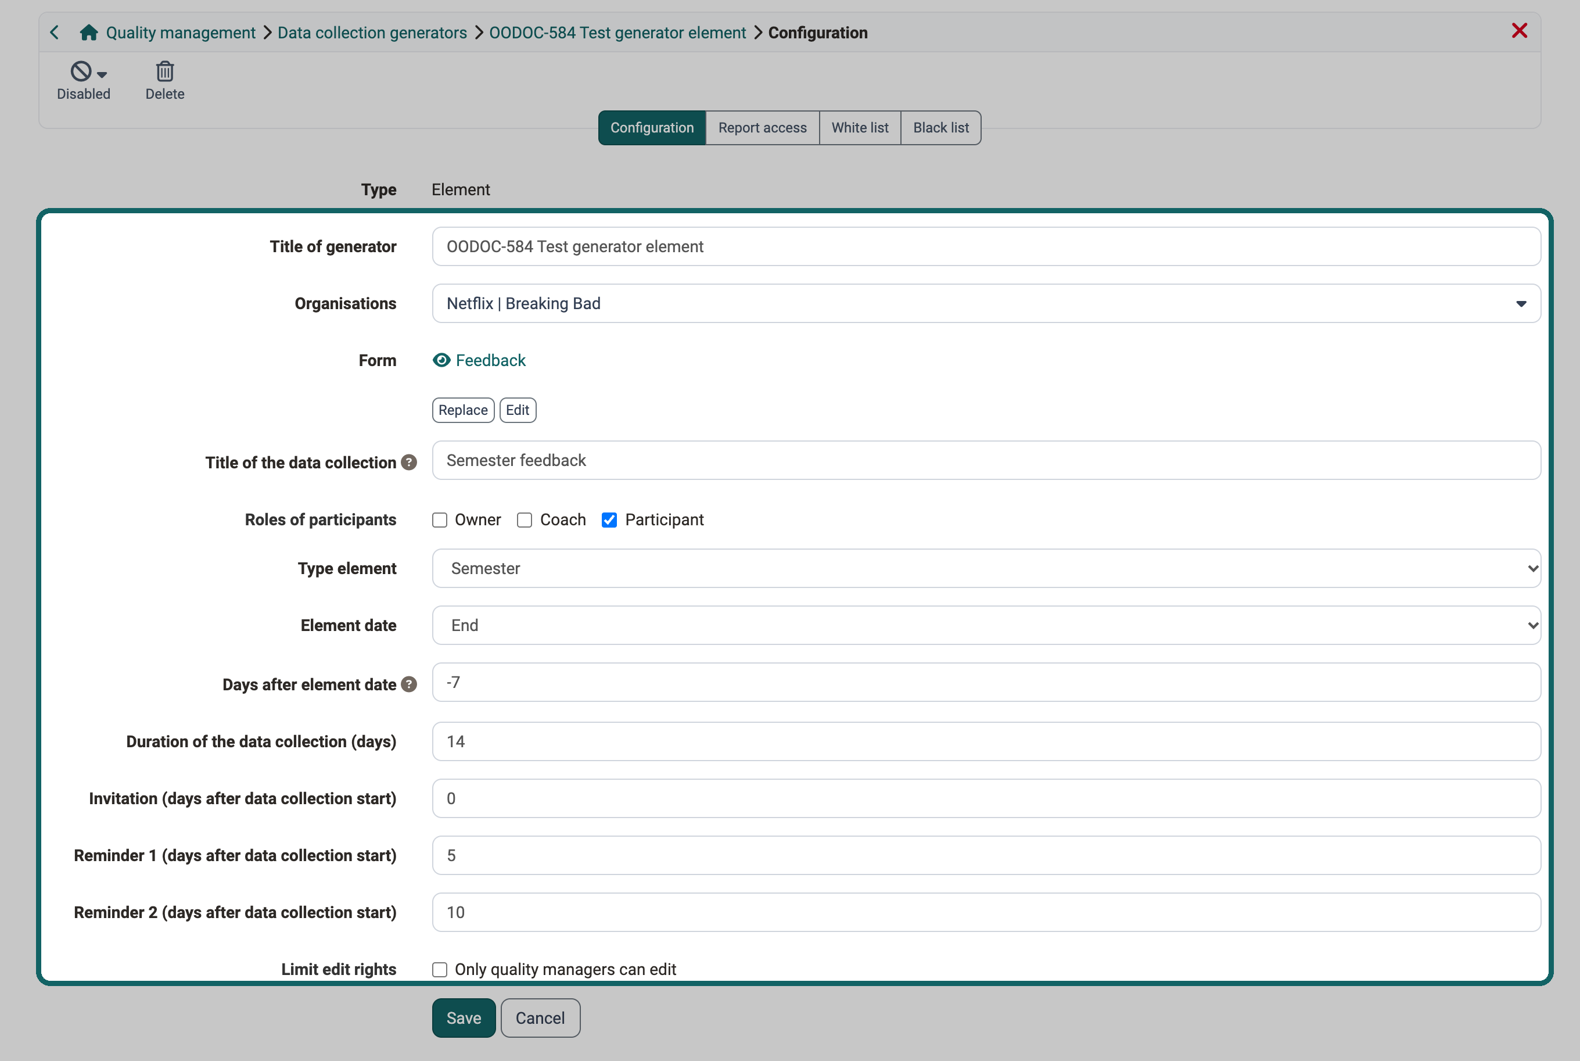
Task: Open the Element date dropdown
Action: pos(986,625)
